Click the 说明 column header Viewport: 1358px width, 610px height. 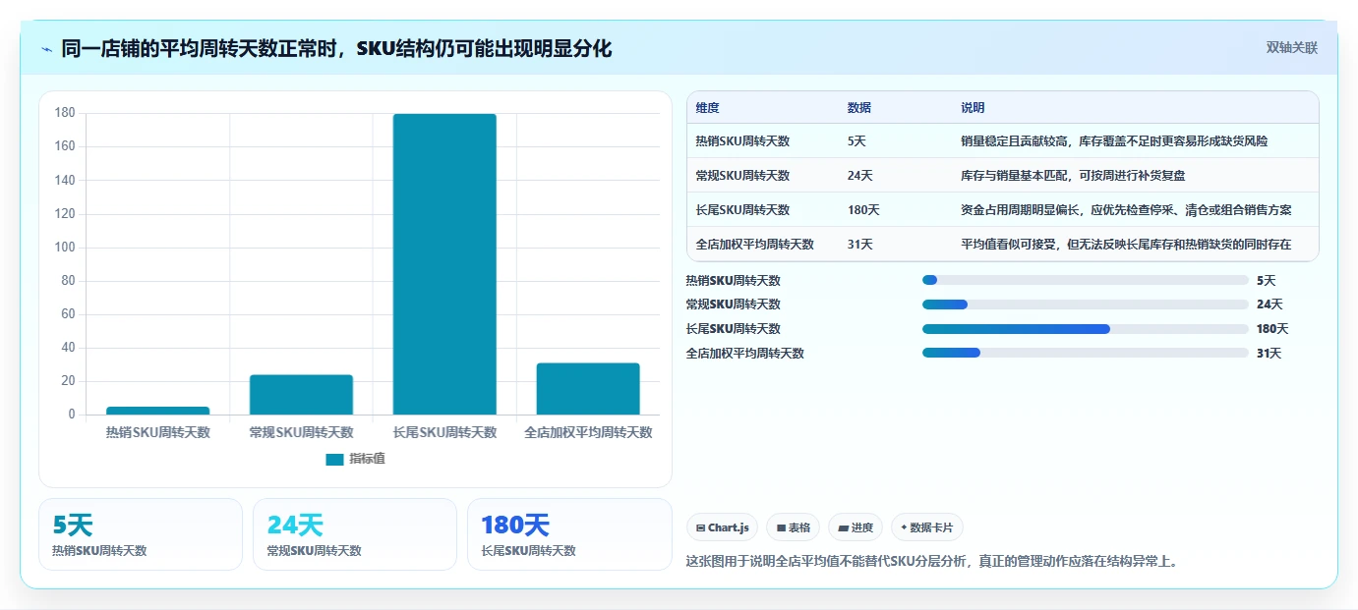coord(973,108)
